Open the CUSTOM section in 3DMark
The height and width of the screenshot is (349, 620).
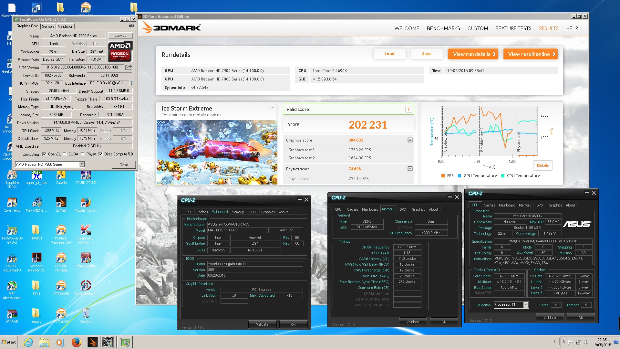(478, 28)
